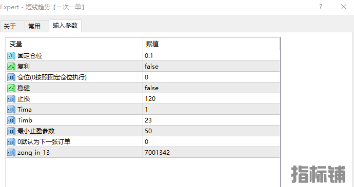Click the integer icon beside zong_in_13

pos(11,153)
